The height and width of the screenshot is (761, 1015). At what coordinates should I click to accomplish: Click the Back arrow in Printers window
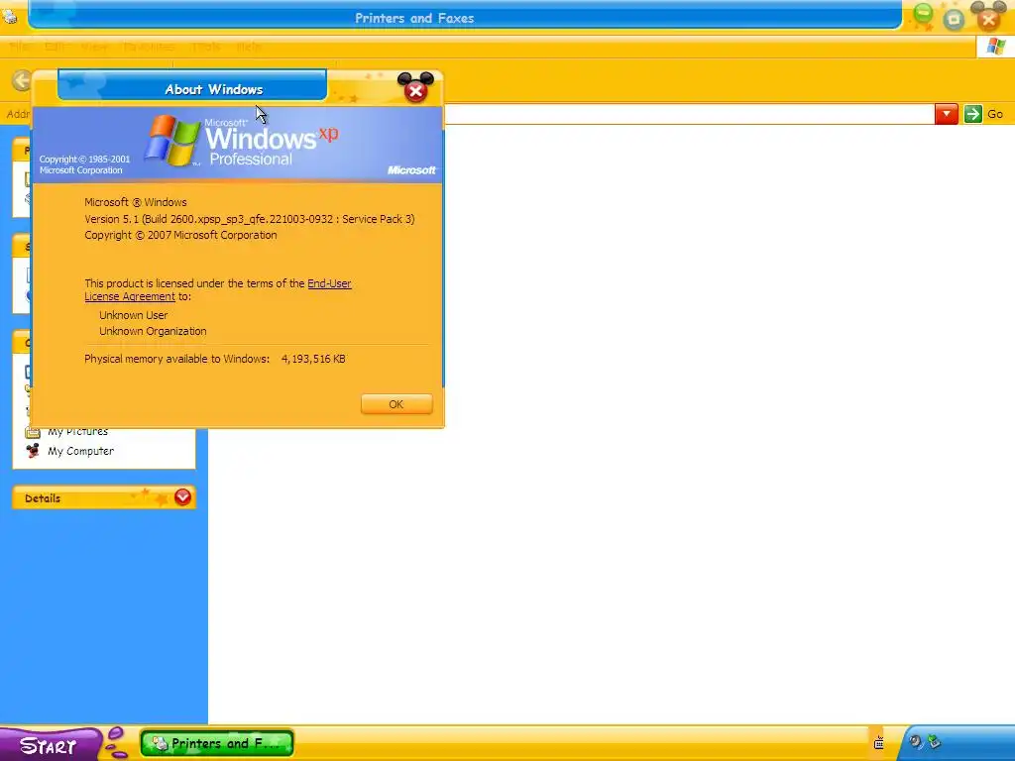pyautogui.click(x=22, y=80)
